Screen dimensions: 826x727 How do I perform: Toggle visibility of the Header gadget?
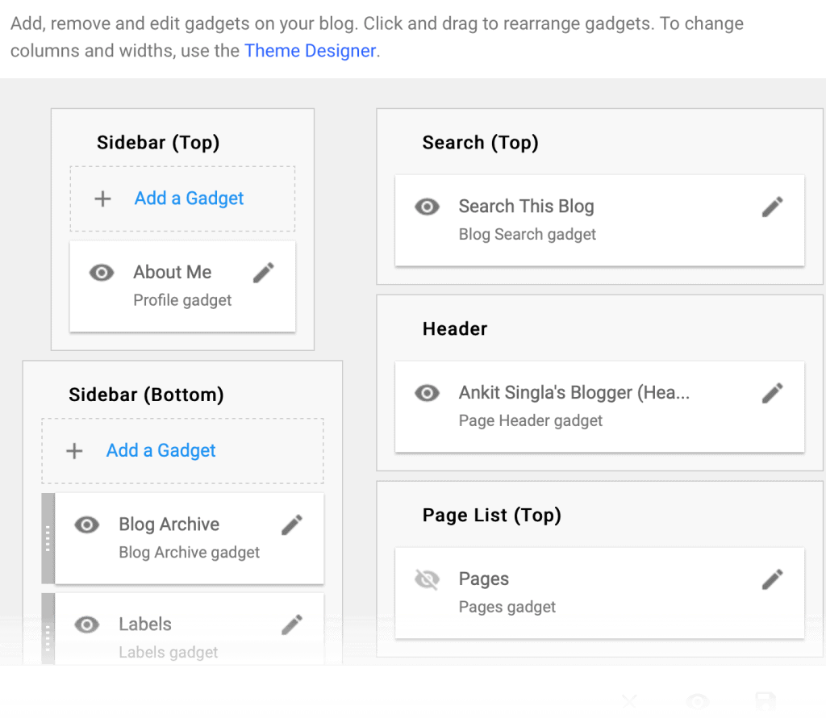(427, 393)
